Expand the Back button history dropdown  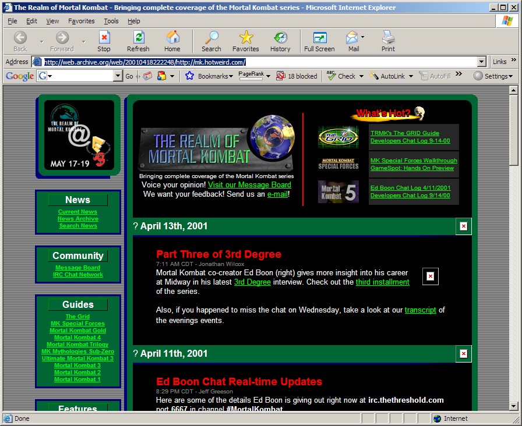pos(41,41)
